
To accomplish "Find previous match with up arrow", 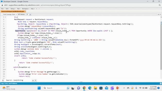I will click(33, 80).
